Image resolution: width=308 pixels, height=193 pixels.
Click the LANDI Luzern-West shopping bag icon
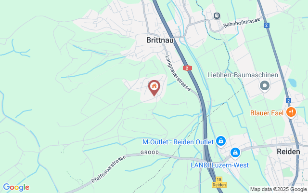[235, 153]
